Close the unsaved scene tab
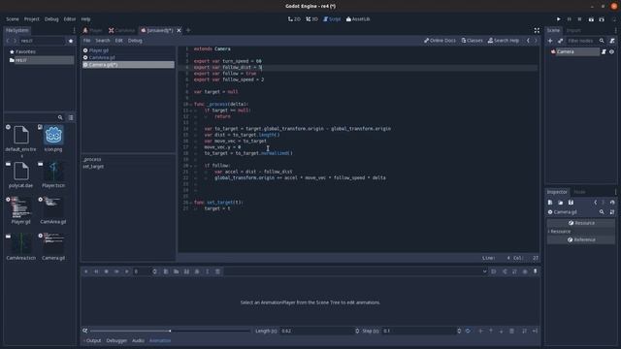 tap(179, 30)
